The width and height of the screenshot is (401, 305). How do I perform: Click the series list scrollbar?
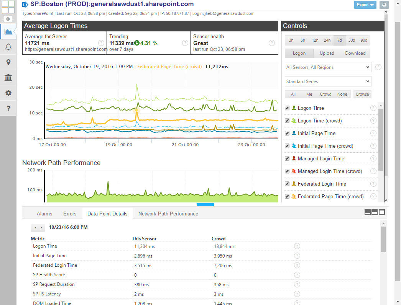(381, 140)
